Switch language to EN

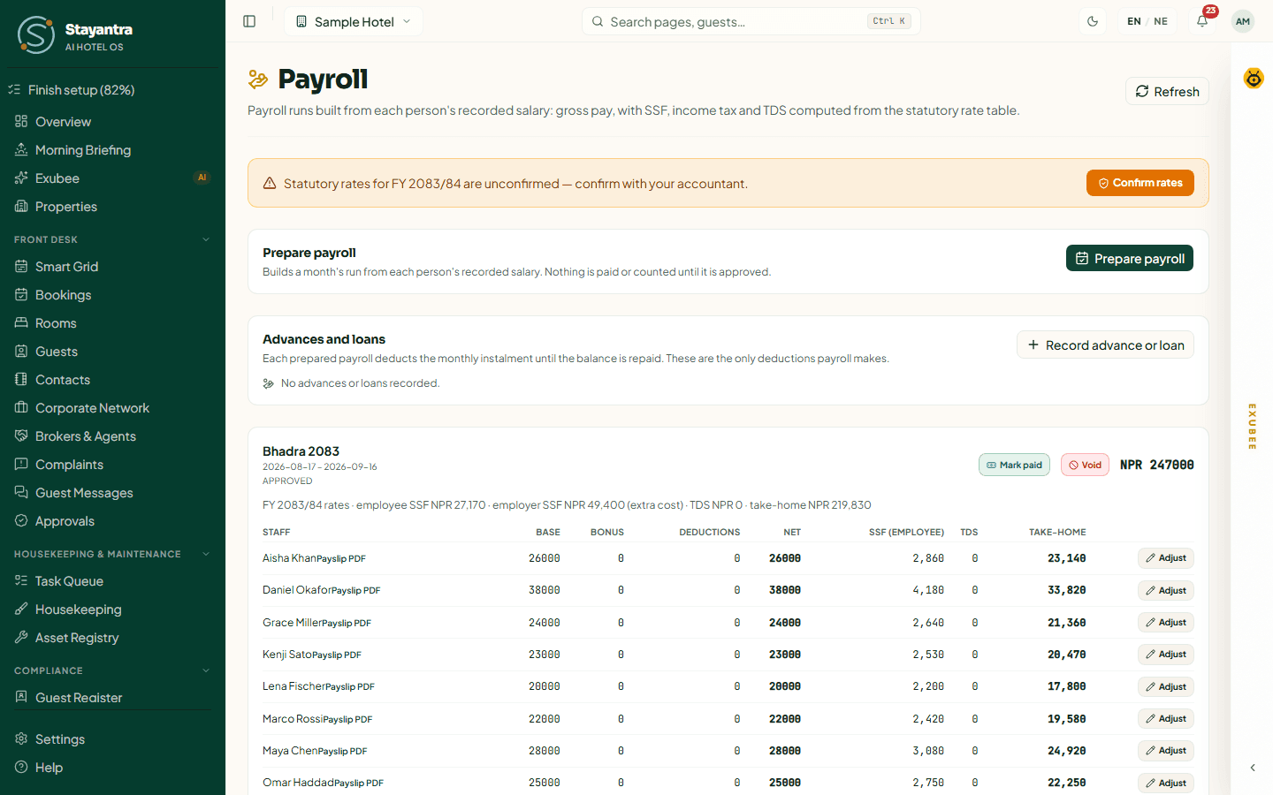1134,21
